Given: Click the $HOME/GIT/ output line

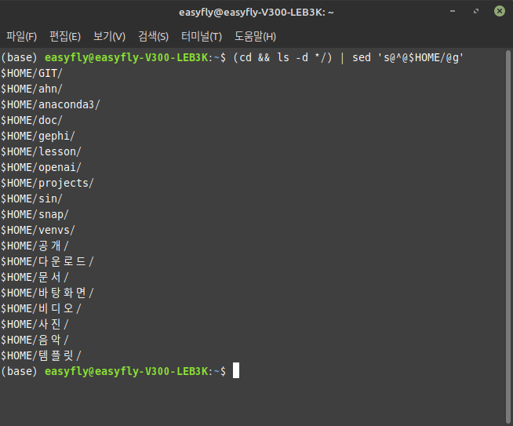Looking at the screenshot, I should tap(31, 73).
